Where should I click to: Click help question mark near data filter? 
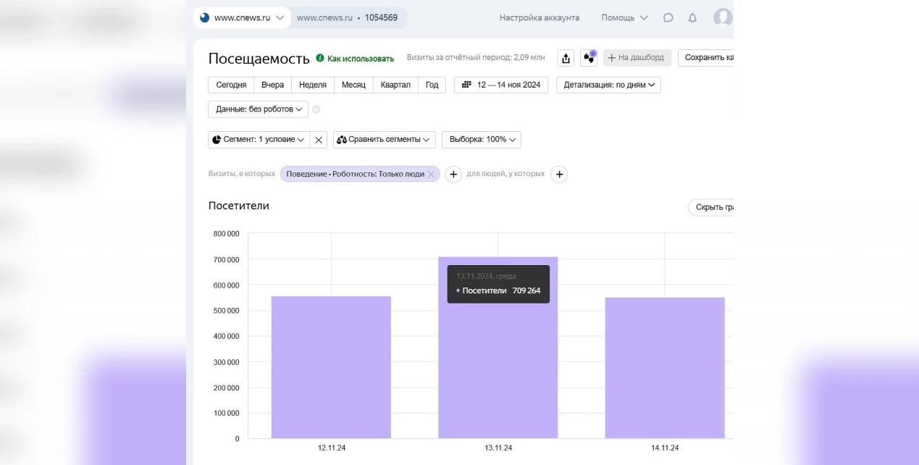(x=316, y=109)
